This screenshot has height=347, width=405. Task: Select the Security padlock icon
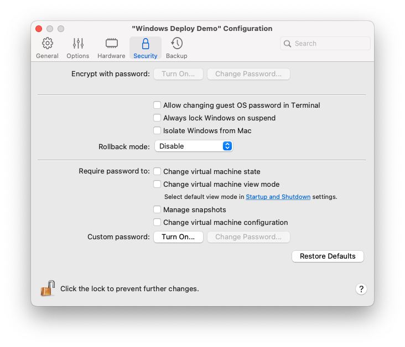click(x=146, y=44)
